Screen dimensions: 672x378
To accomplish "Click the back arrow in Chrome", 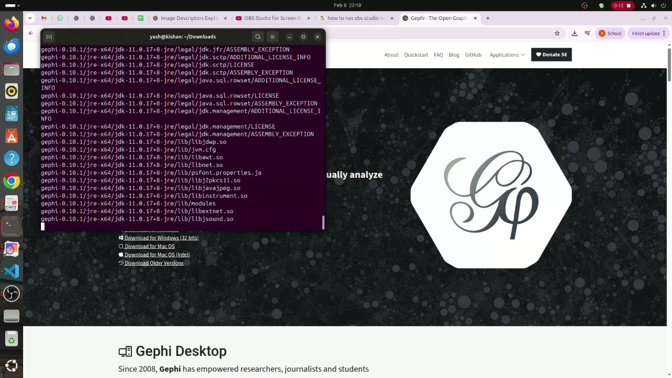I will tap(31, 34).
